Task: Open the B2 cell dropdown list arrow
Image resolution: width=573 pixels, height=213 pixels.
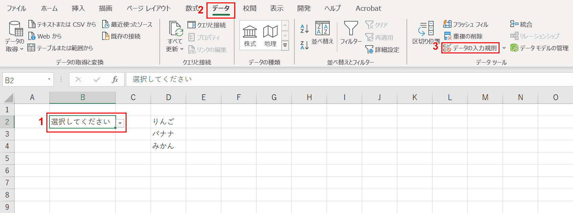Action: 120,123
